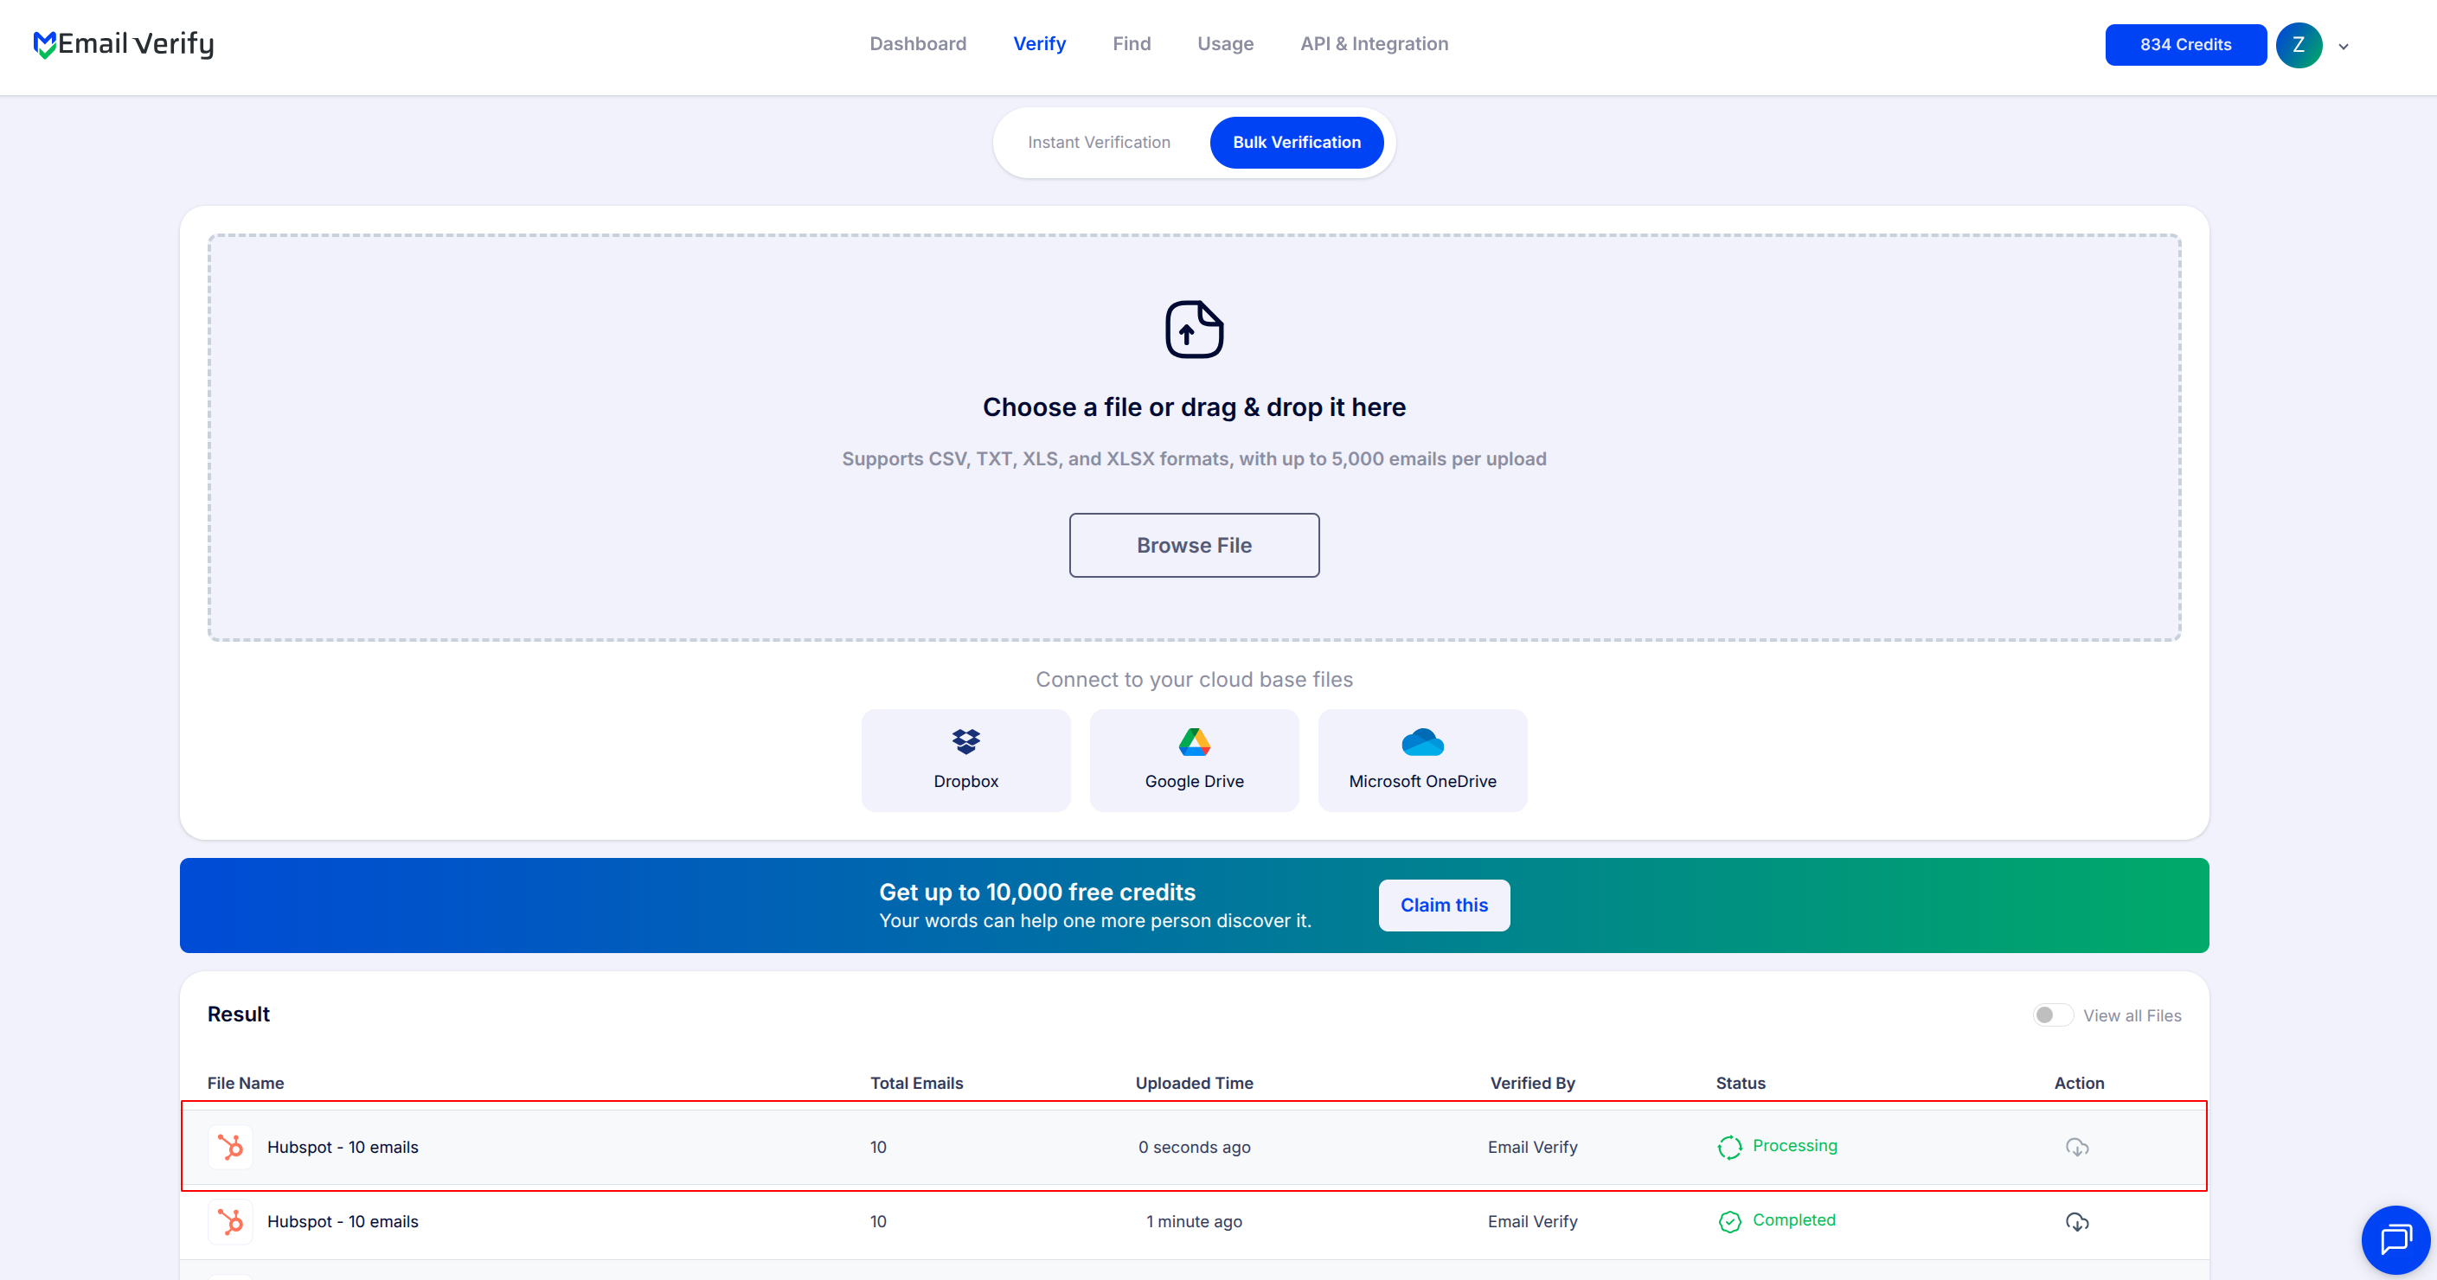Click the '1 minute ago' upload time
The width and height of the screenshot is (2437, 1280).
1194,1221
